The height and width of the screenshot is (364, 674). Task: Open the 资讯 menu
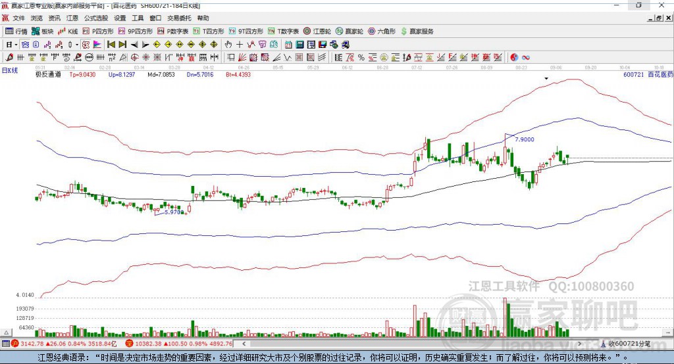[54, 18]
